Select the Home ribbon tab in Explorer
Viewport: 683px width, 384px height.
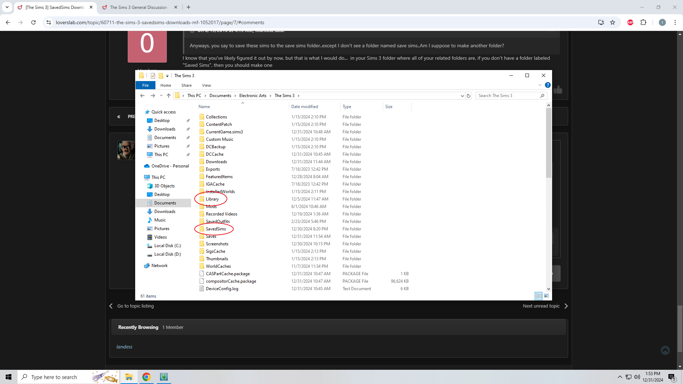[166, 85]
